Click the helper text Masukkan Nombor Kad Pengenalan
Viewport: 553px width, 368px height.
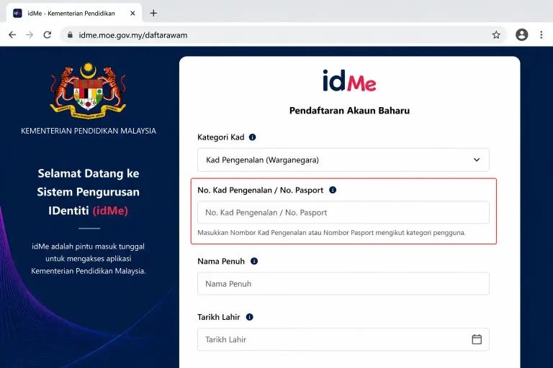coord(331,233)
